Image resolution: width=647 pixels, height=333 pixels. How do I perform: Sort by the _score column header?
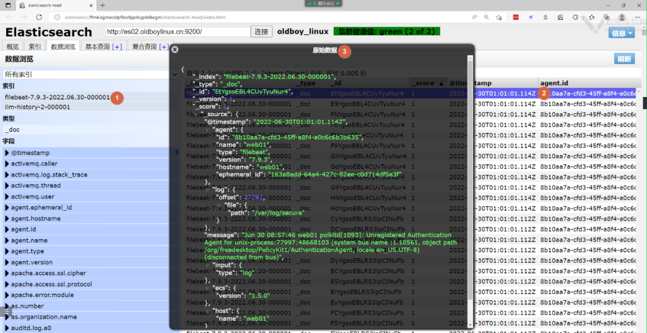click(428, 83)
